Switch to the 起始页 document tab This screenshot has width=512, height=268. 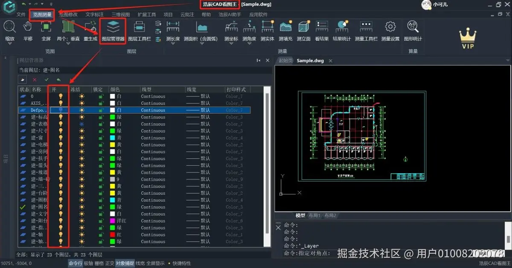pyautogui.click(x=286, y=61)
